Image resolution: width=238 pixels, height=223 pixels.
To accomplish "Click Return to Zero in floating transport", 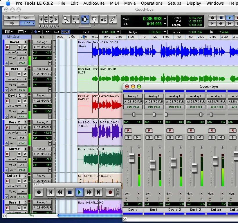I will click(51, 192).
